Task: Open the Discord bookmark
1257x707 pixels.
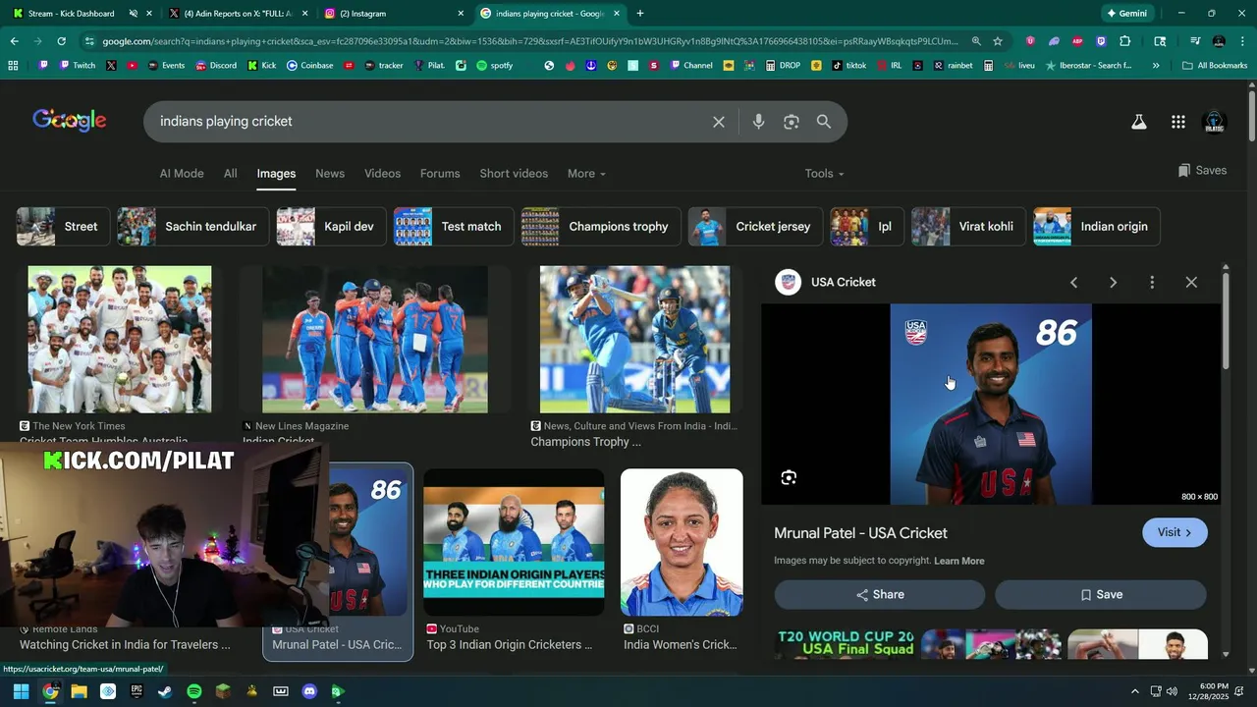Action: coord(215,66)
